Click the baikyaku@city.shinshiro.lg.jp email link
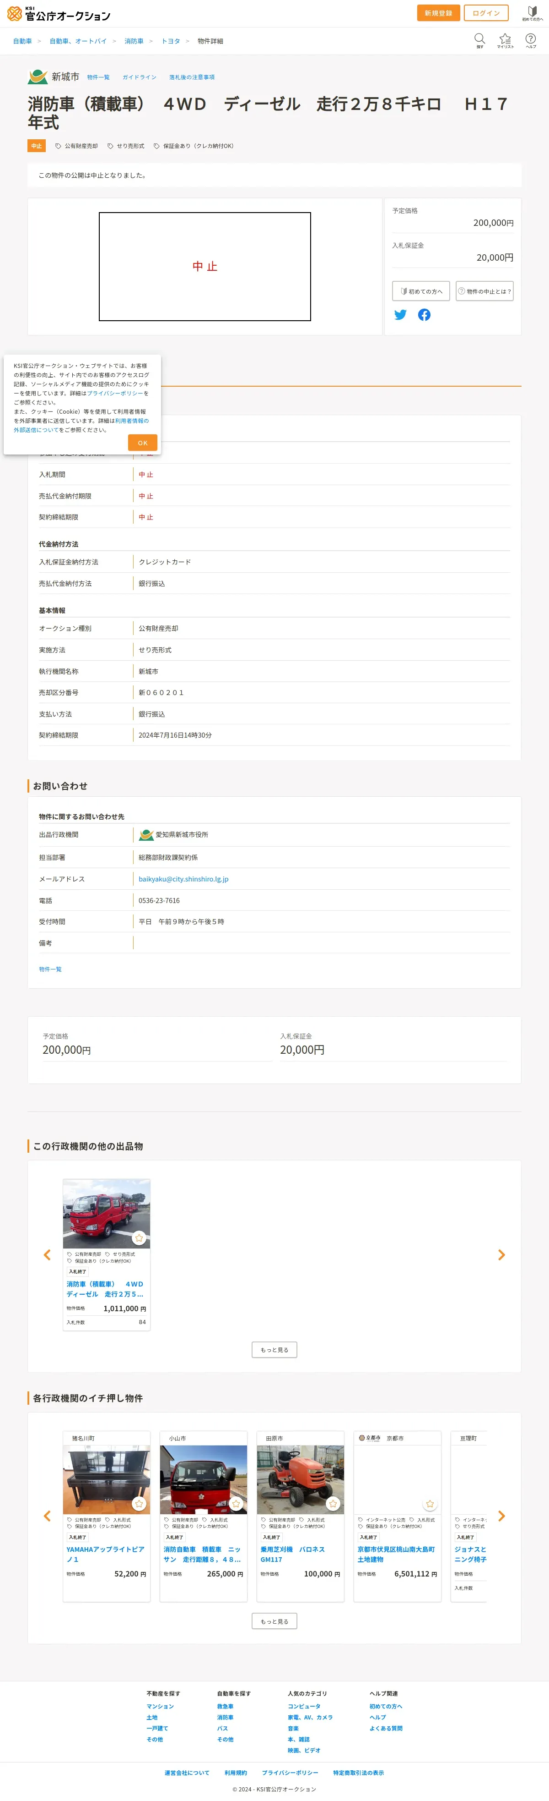This screenshot has width=549, height=1801. 184,879
